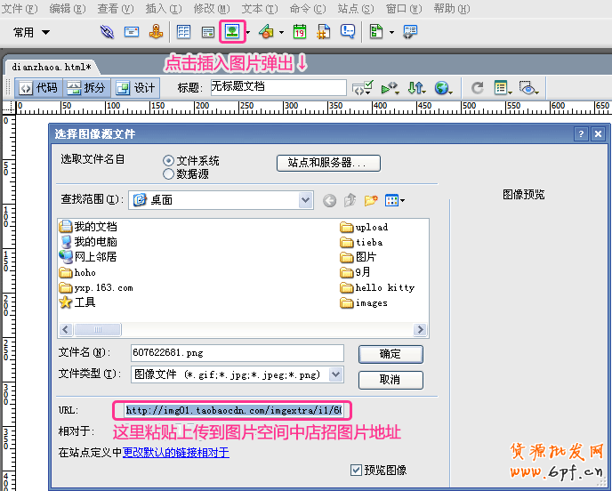The image size is (612, 491).
Task: Click the Insert Table icon
Action: [184, 32]
